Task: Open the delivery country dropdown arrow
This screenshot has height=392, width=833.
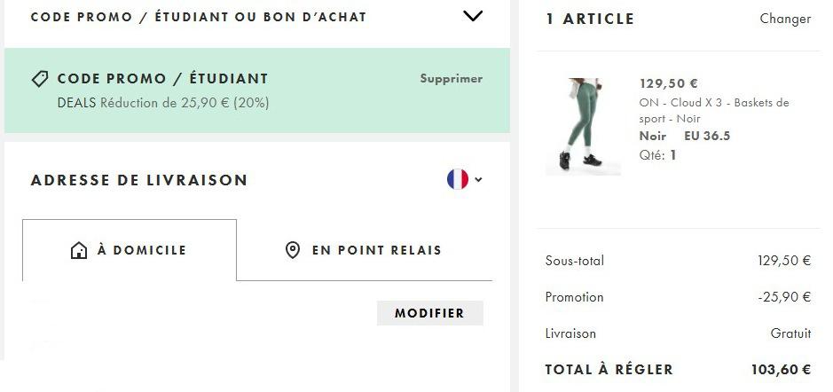Action: click(478, 179)
